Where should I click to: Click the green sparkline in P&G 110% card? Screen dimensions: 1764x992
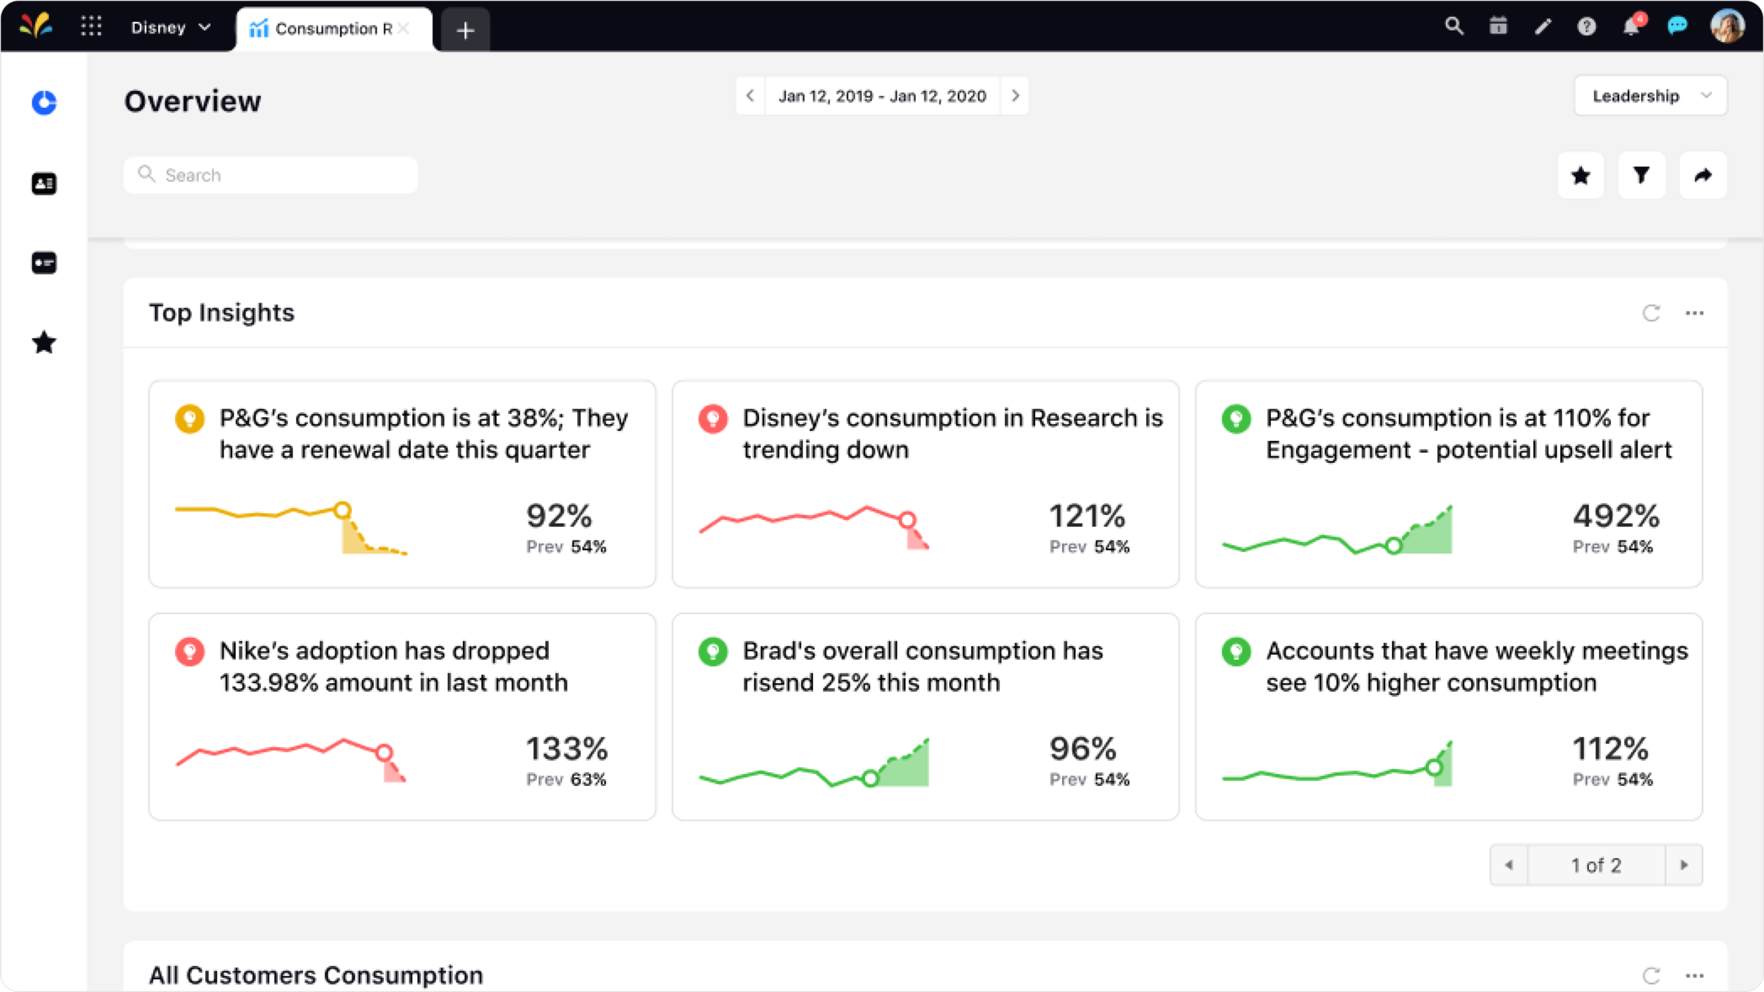pos(1337,530)
